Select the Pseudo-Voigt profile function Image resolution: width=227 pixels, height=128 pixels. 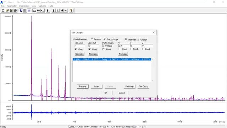coord(105,39)
